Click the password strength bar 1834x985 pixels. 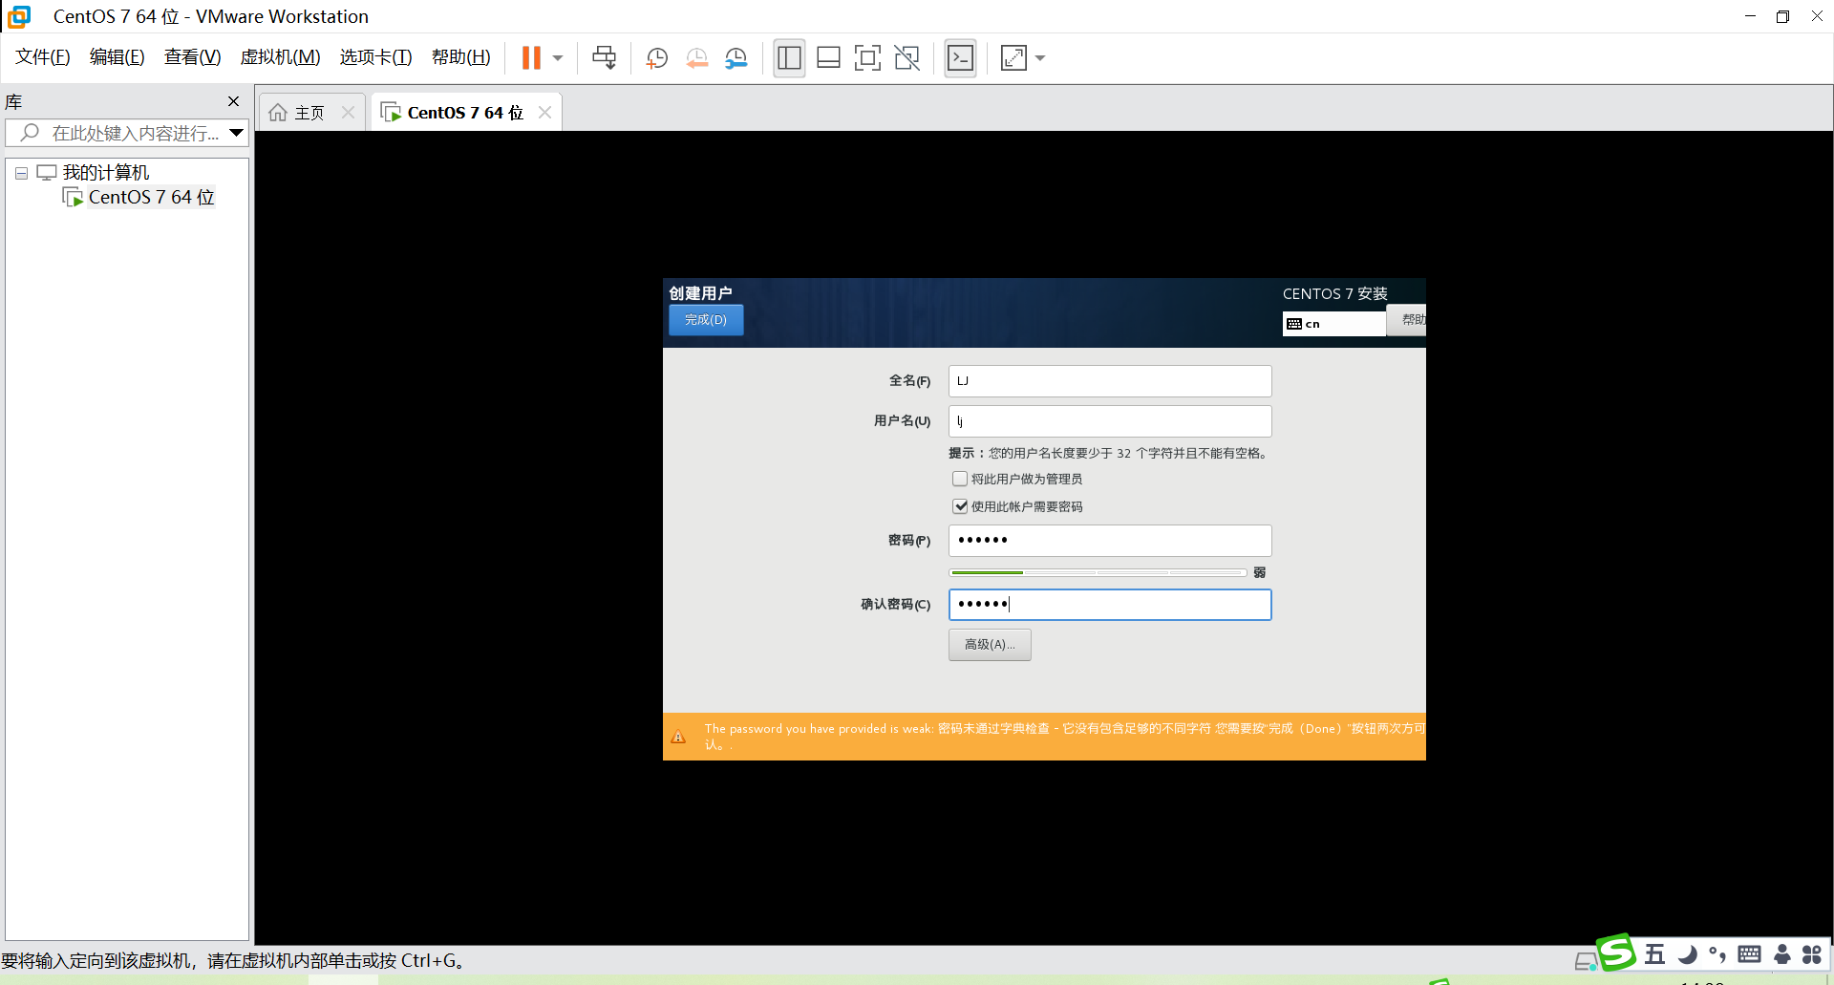pyautogui.click(x=1098, y=572)
